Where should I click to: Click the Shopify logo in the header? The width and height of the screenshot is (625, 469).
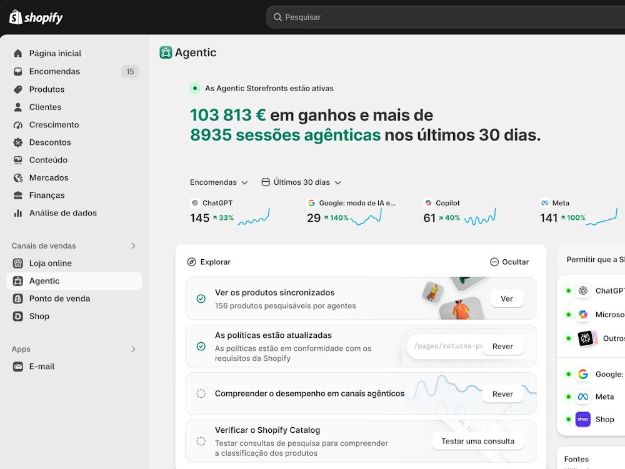click(36, 17)
